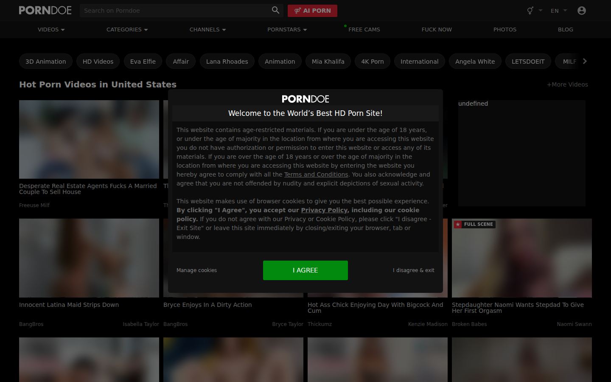This screenshot has height=382, width=611.
Task: Click the orientation symbol icon in header
Action: click(x=530, y=11)
